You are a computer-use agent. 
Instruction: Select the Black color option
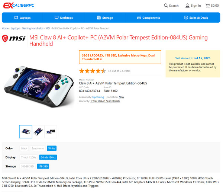(x=24, y=148)
